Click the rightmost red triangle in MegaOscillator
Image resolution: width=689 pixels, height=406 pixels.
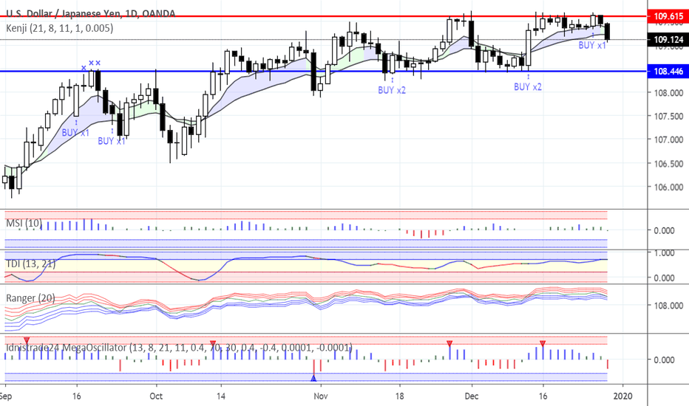[543, 344]
